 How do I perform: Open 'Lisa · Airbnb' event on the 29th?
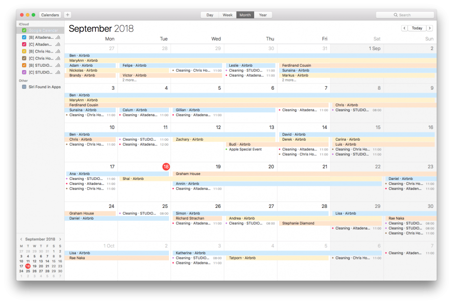[384, 213]
